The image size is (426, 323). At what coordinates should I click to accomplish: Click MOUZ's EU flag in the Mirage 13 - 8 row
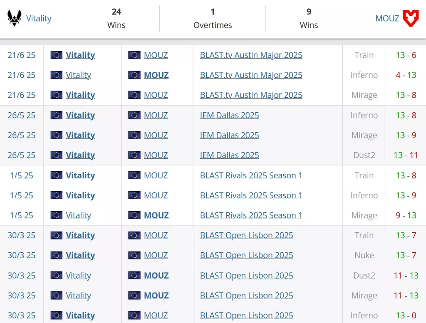point(134,95)
